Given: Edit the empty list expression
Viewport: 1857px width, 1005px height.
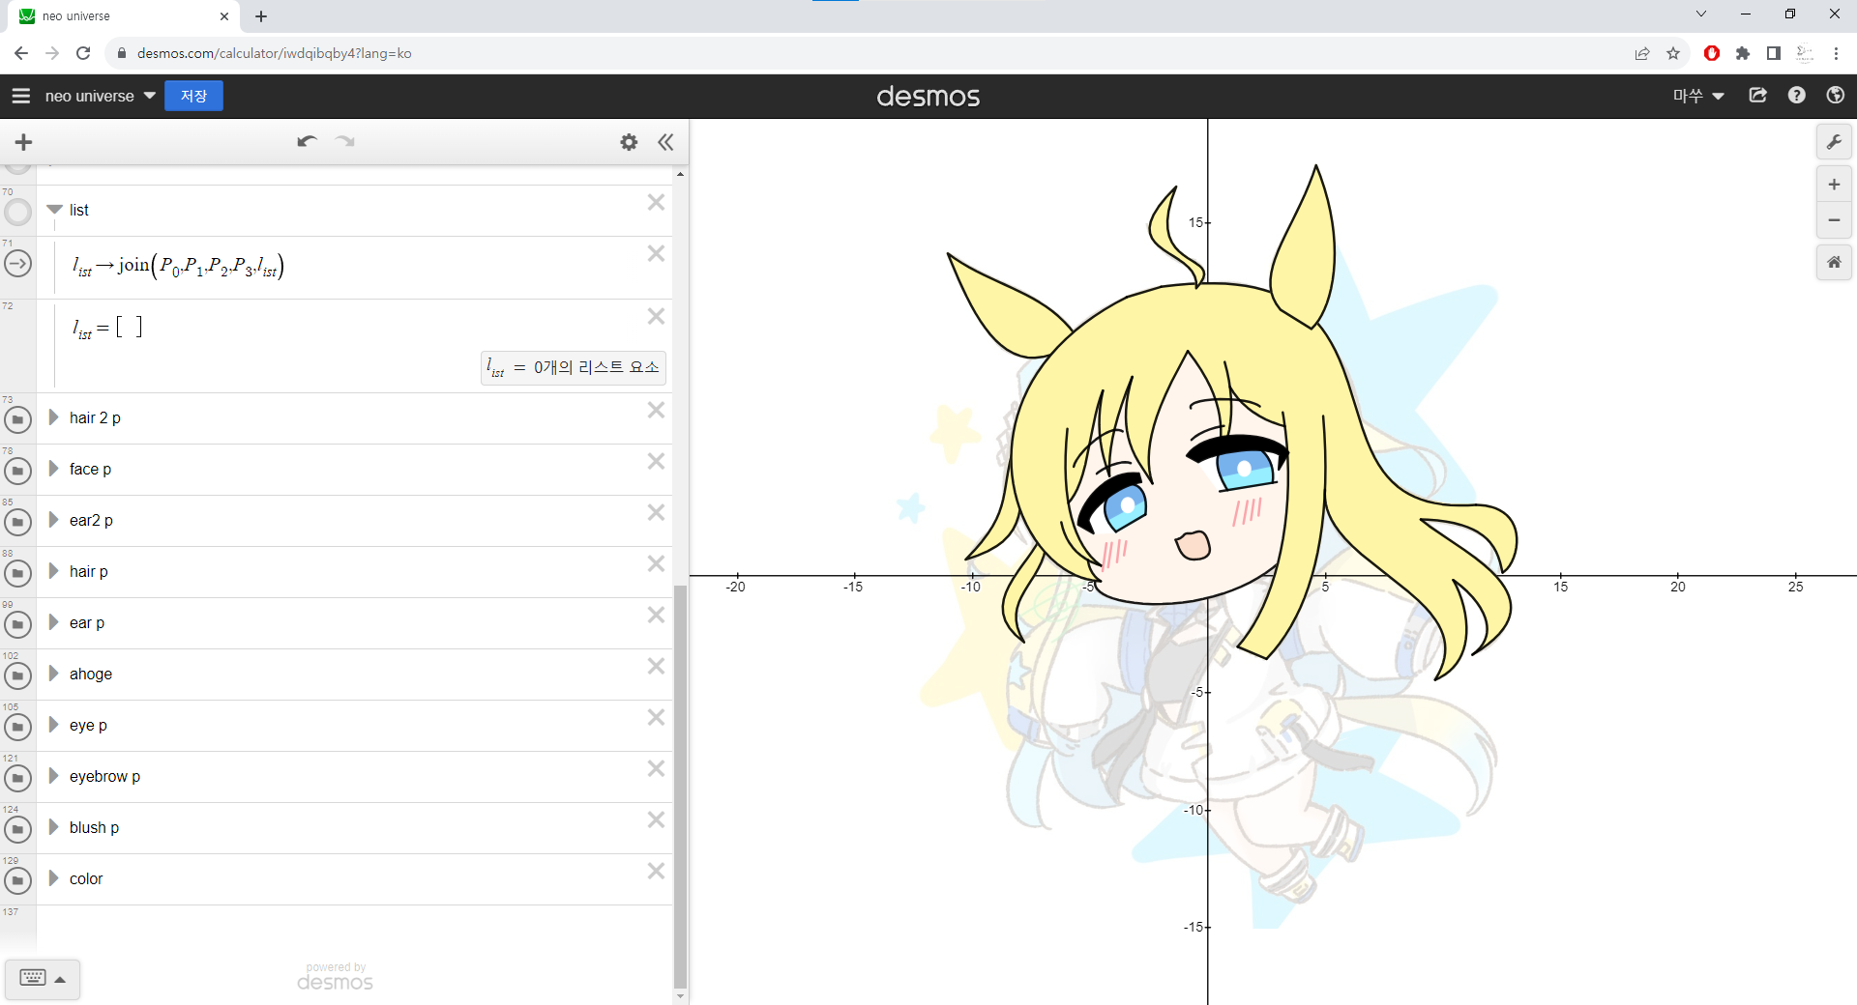Looking at the screenshot, I should pos(108,328).
